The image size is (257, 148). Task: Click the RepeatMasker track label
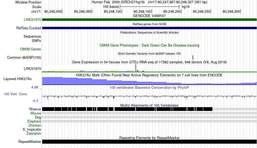click(30, 142)
